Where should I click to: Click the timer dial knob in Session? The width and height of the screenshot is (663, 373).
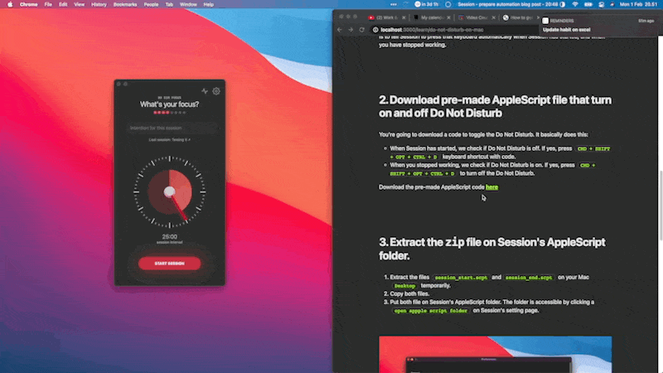(170, 192)
